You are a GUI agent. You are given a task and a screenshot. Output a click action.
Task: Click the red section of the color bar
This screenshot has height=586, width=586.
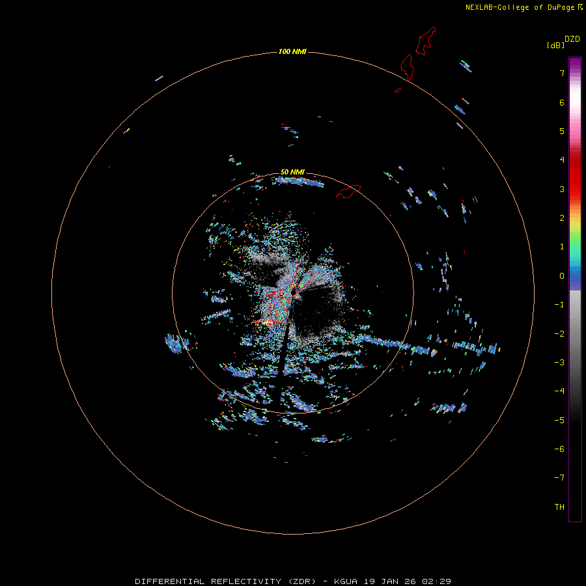point(575,174)
